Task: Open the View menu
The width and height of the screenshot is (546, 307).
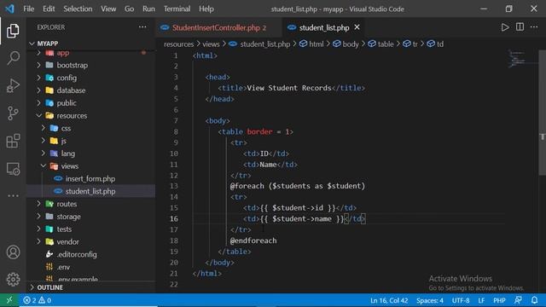Action: [108, 9]
